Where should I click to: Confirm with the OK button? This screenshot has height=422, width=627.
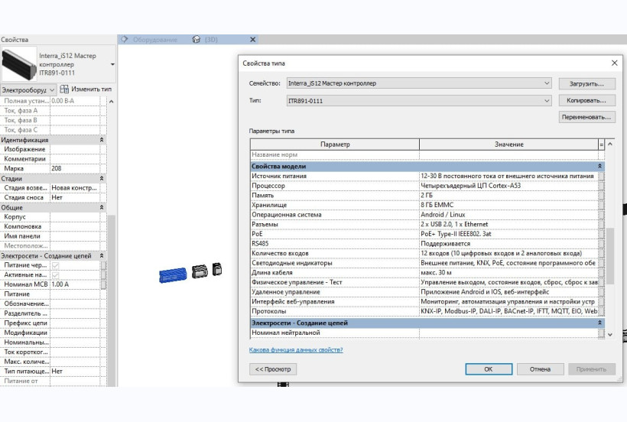[489, 369]
